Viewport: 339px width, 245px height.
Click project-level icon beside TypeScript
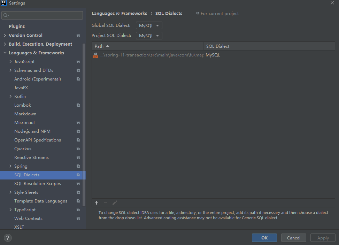[78, 209]
